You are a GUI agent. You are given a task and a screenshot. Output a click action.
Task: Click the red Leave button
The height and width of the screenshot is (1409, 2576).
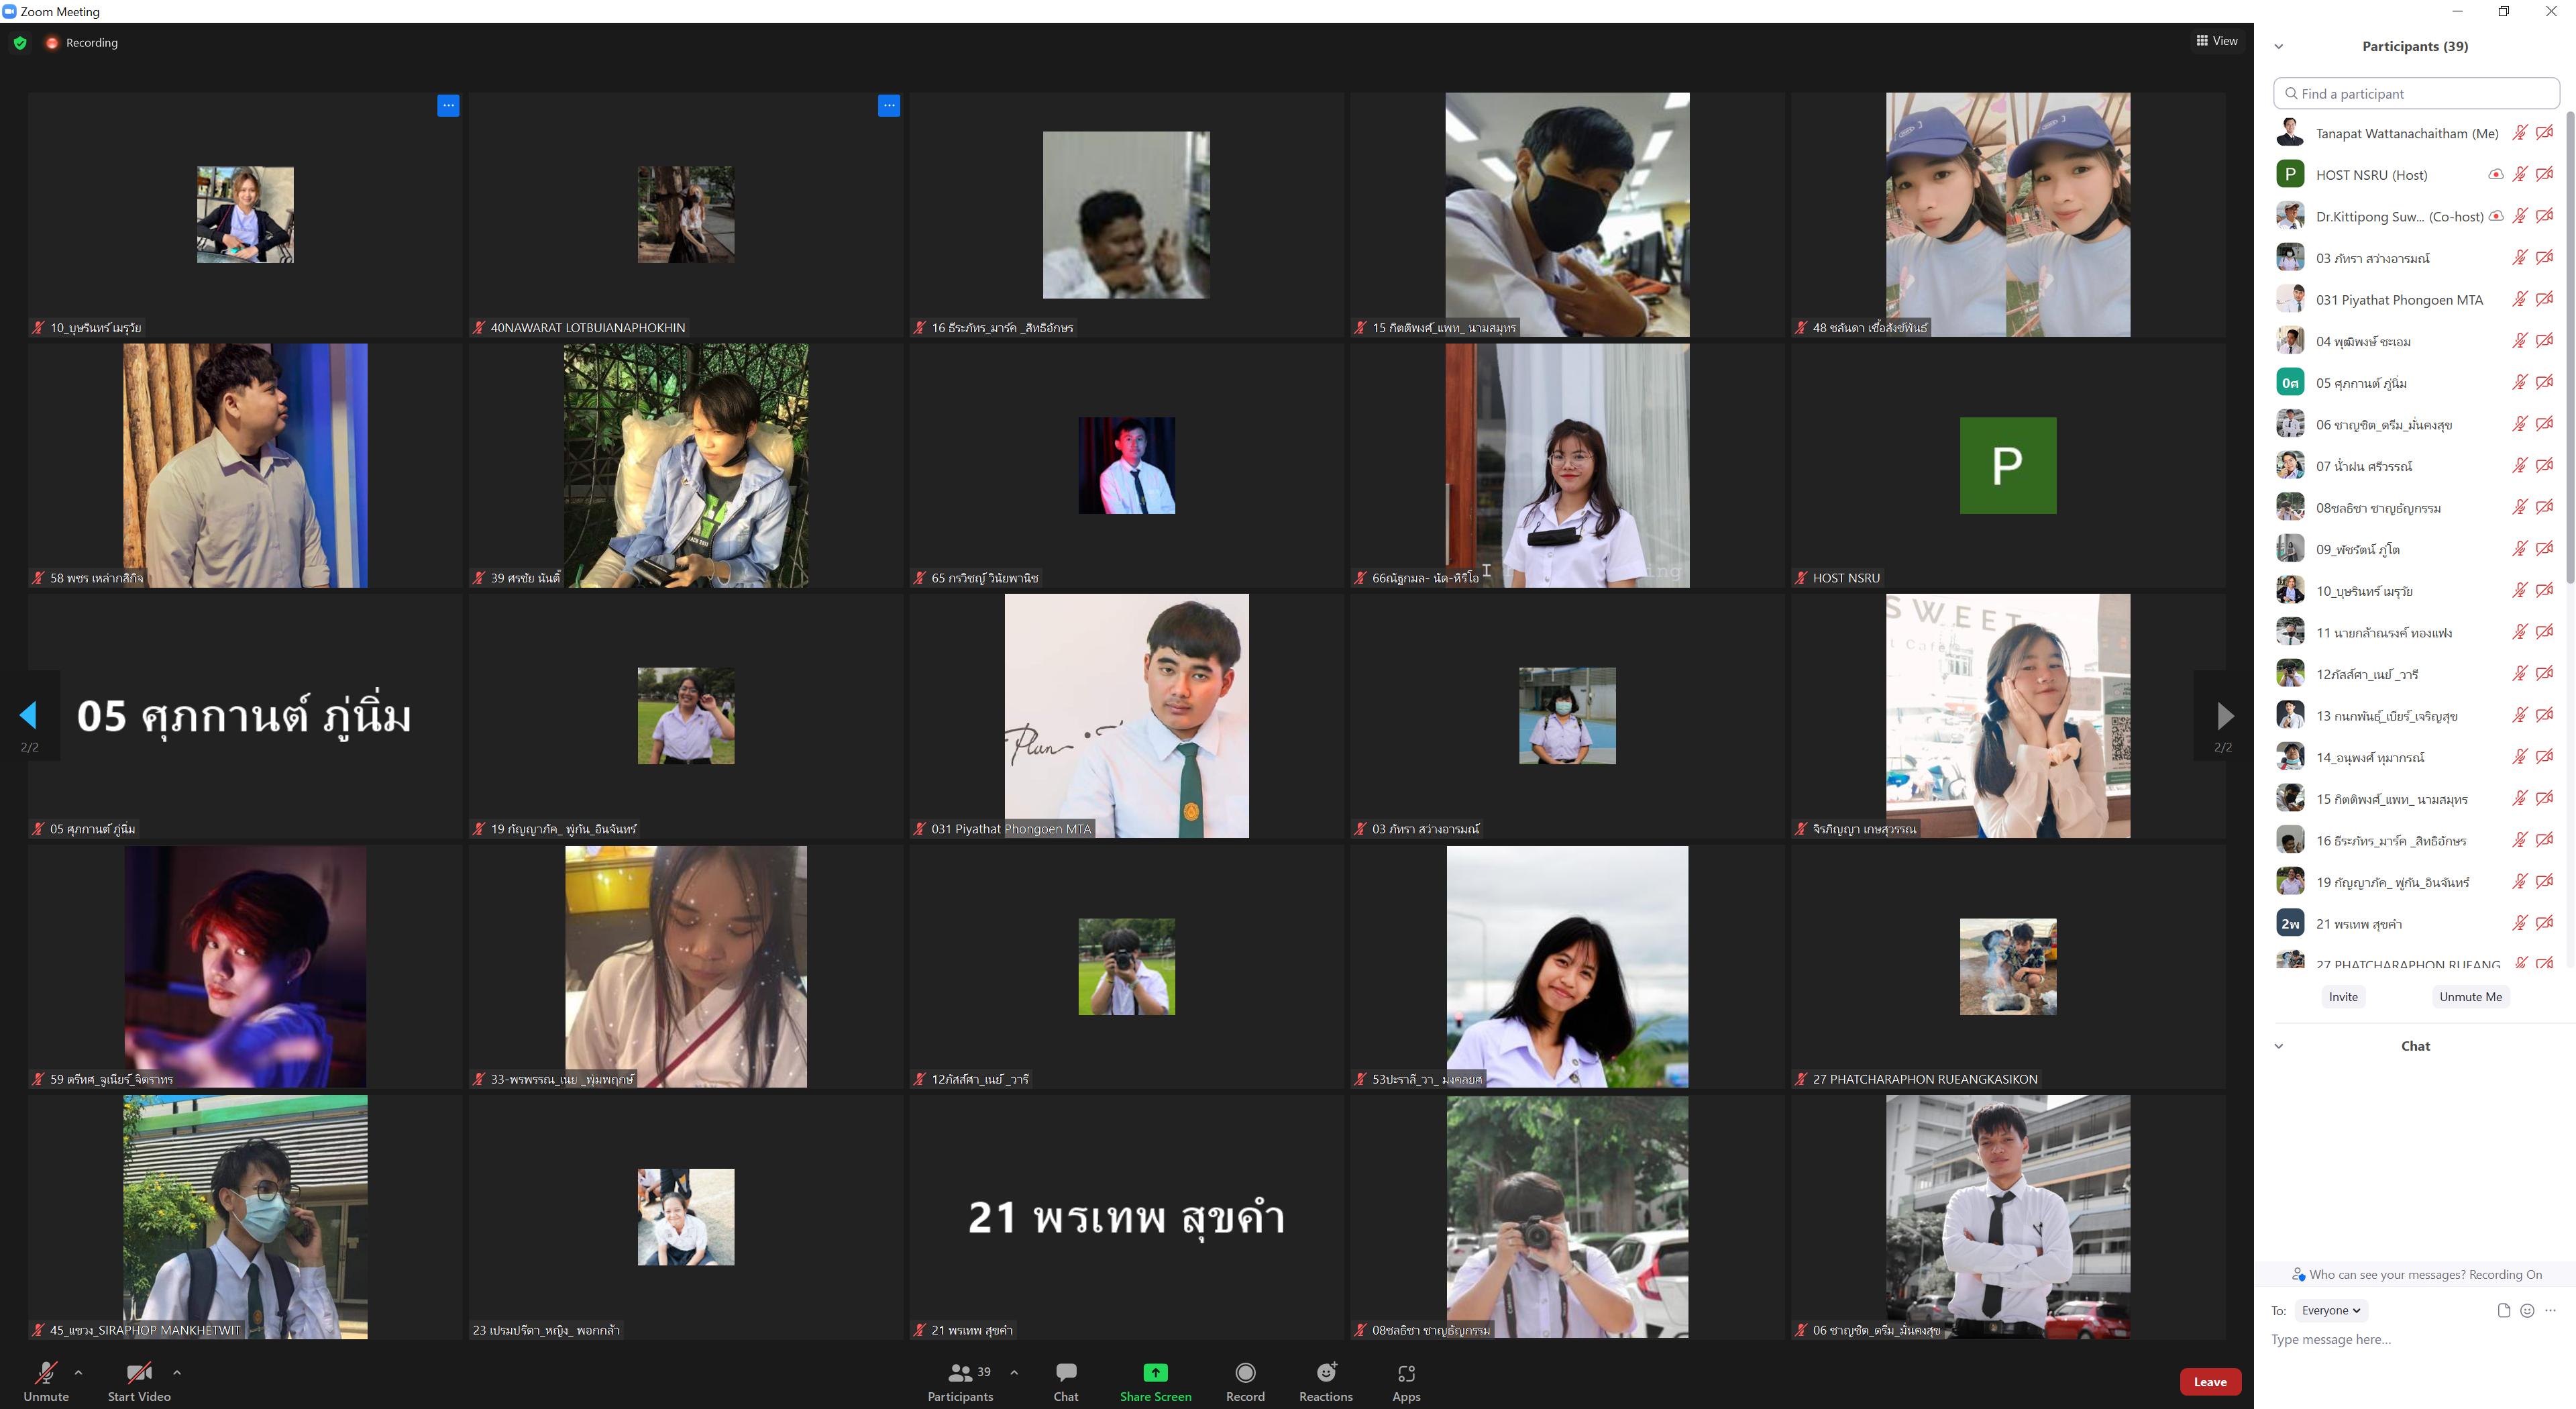point(2210,1382)
